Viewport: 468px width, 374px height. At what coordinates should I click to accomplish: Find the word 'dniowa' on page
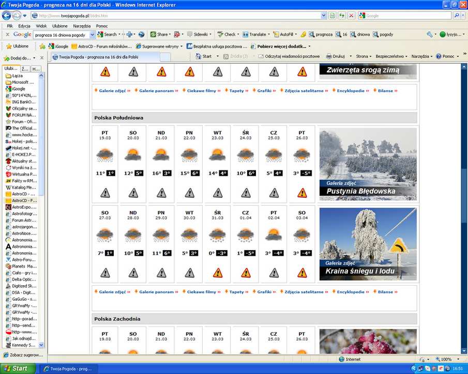tap(360, 35)
